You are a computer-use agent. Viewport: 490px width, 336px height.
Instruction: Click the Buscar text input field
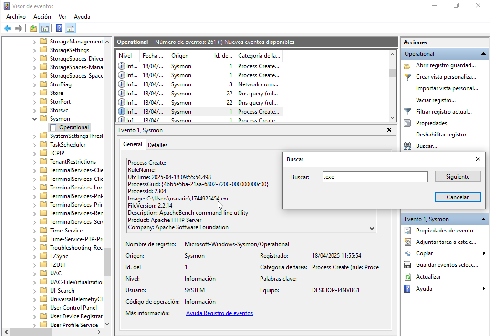click(375, 177)
